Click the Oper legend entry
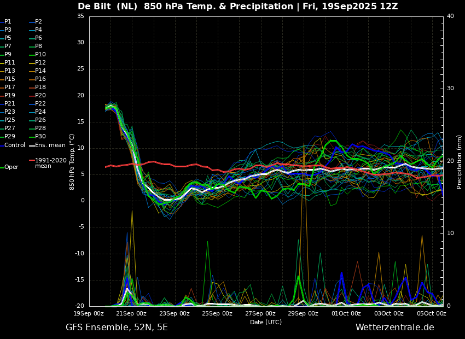465x339 pixels. click(x=9, y=167)
